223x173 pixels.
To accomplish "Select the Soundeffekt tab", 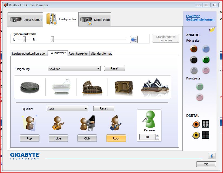I will pos(58,53).
